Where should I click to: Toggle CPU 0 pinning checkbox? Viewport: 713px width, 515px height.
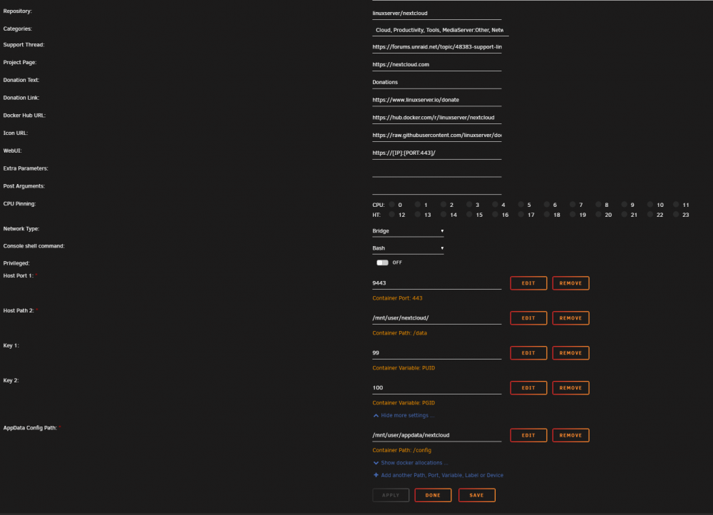click(x=391, y=205)
